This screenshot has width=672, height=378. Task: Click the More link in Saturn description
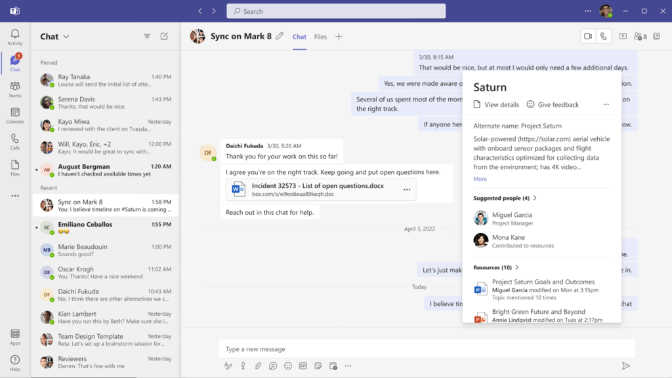click(480, 179)
